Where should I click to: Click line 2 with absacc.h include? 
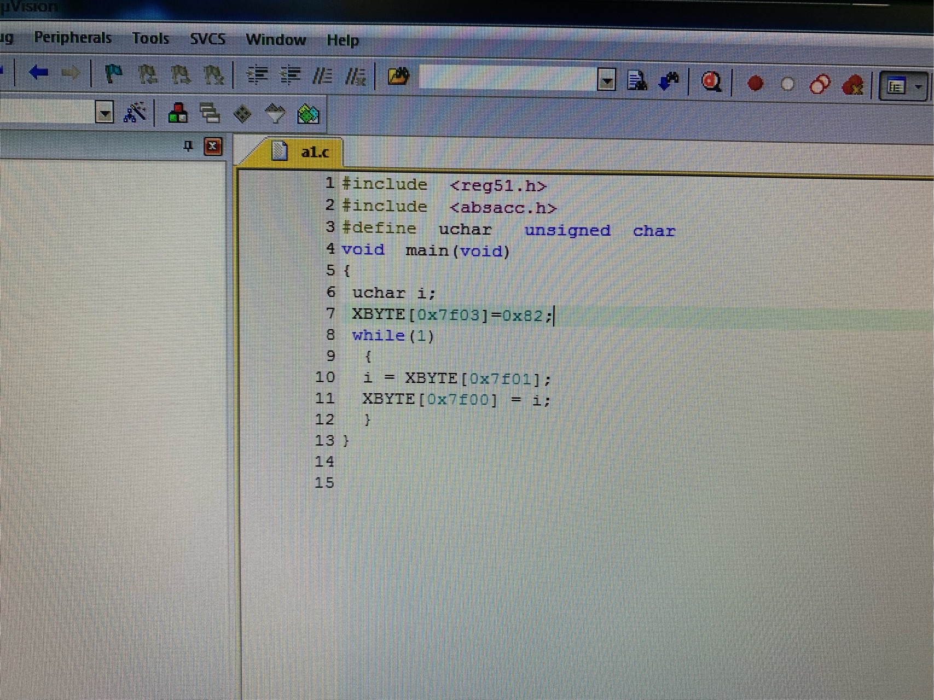coord(449,207)
